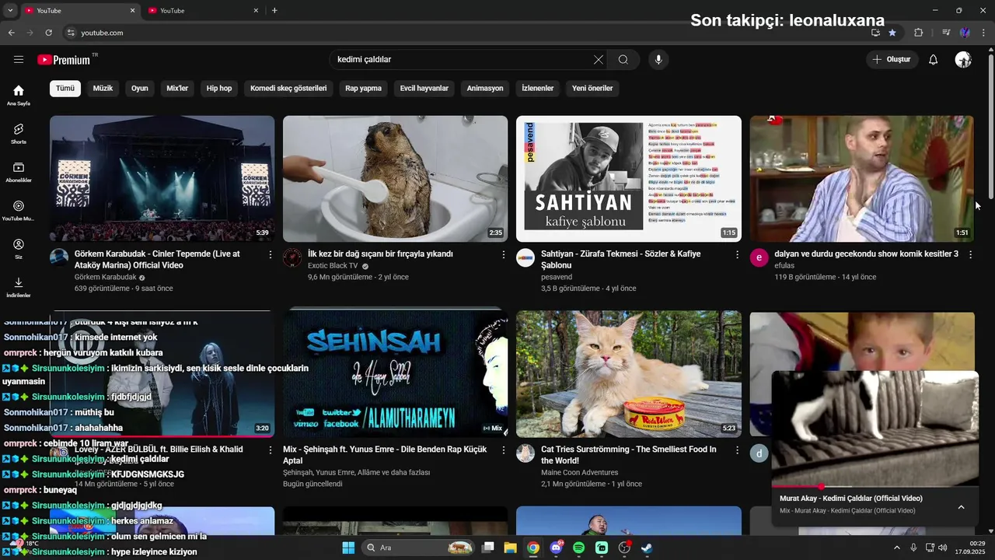The height and width of the screenshot is (560, 995).
Task: Clear the search box with the X icon
Action: tap(599, 60)
